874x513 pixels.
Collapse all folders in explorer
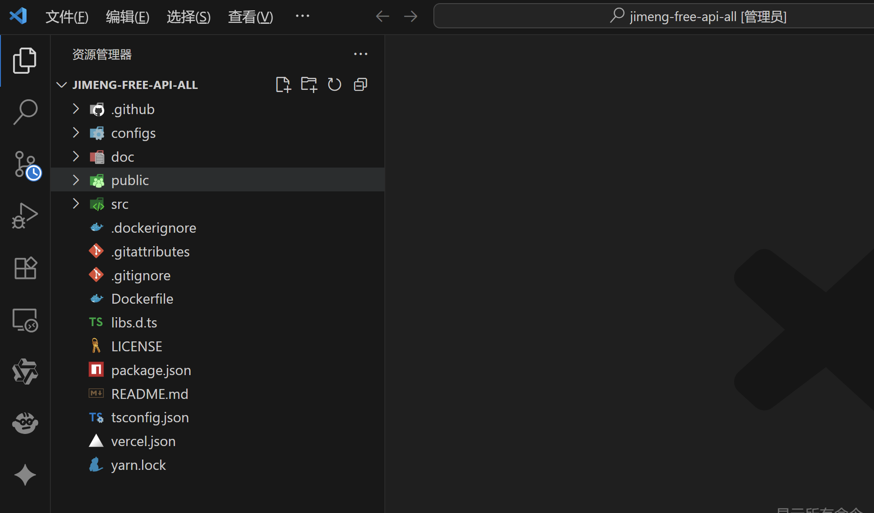tap(361, 84)
